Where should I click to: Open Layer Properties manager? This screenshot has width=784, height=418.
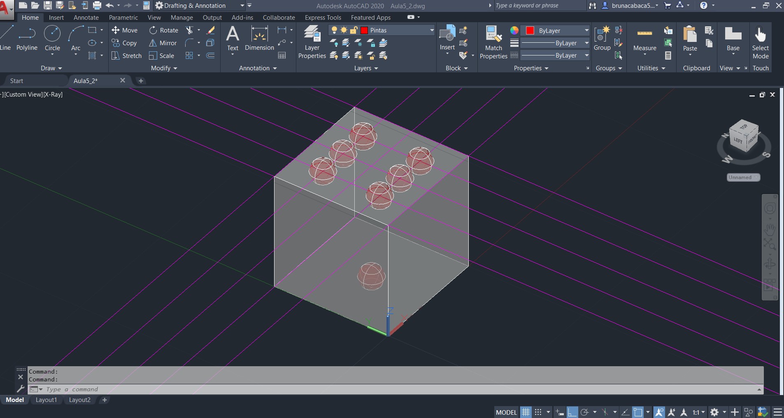pos(312,42)
